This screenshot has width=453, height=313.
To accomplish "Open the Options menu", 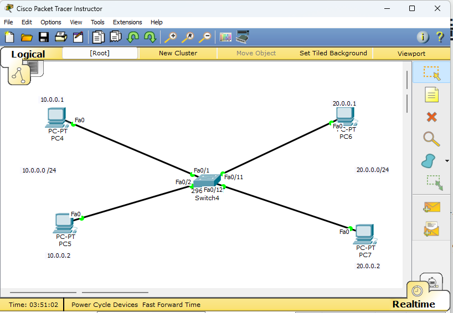I will tap(51, 22).
